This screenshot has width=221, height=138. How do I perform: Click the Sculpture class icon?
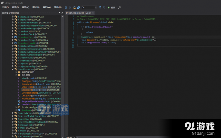(x=16, y=63)
